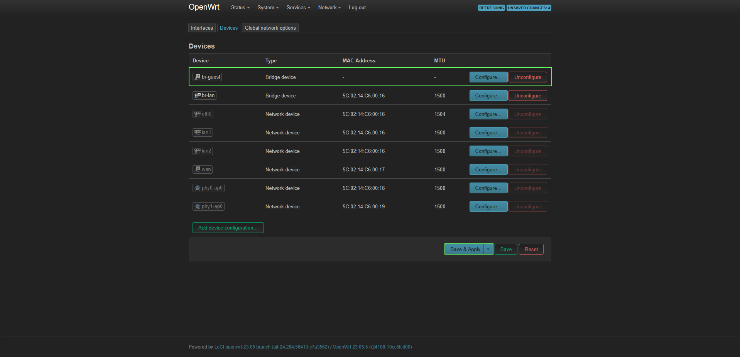
Task: Click Log out in the top bar
Action: [x=357, y=8]
